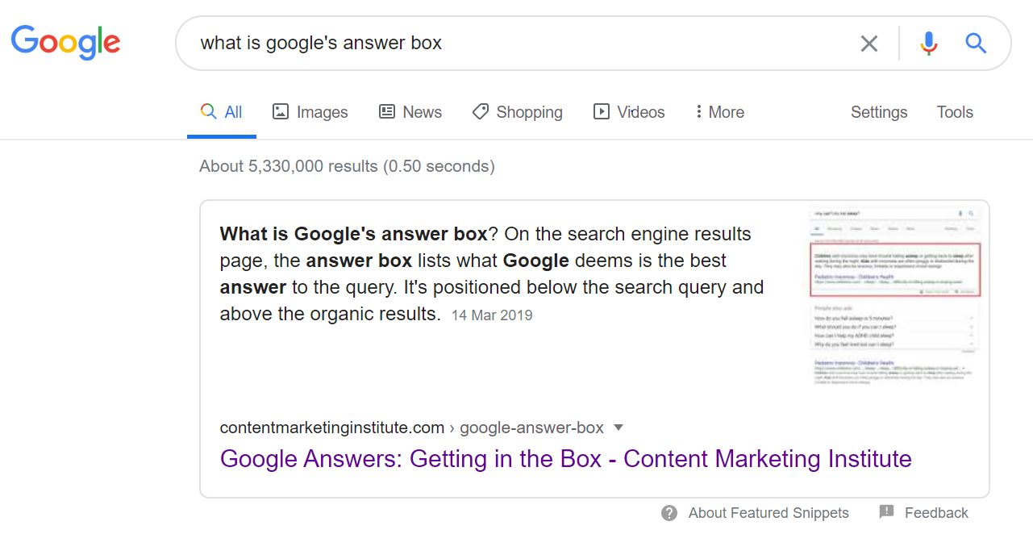Click the blue magnifying glass search button
1033x534 pixels.
(x=976, y=44)
